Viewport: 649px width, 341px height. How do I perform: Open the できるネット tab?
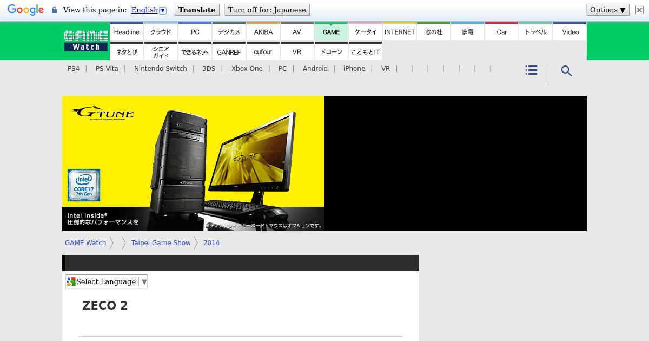pyautogui.click(x=195, y=51)
